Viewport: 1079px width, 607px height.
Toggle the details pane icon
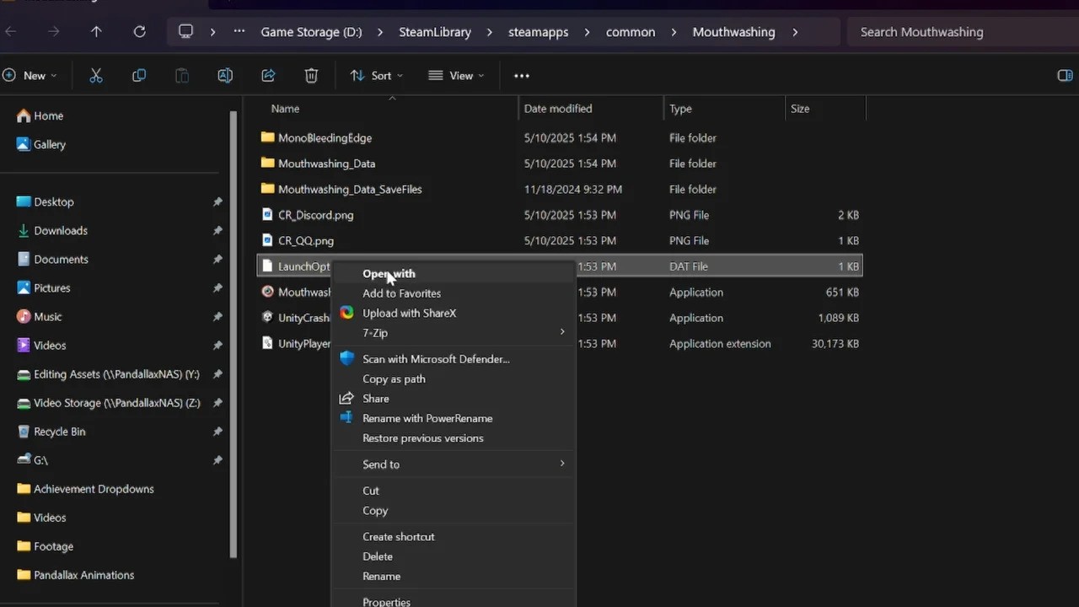coord(1065,76)
